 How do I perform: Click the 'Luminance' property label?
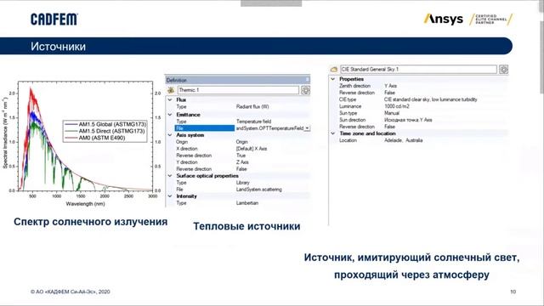click(350, 106)
